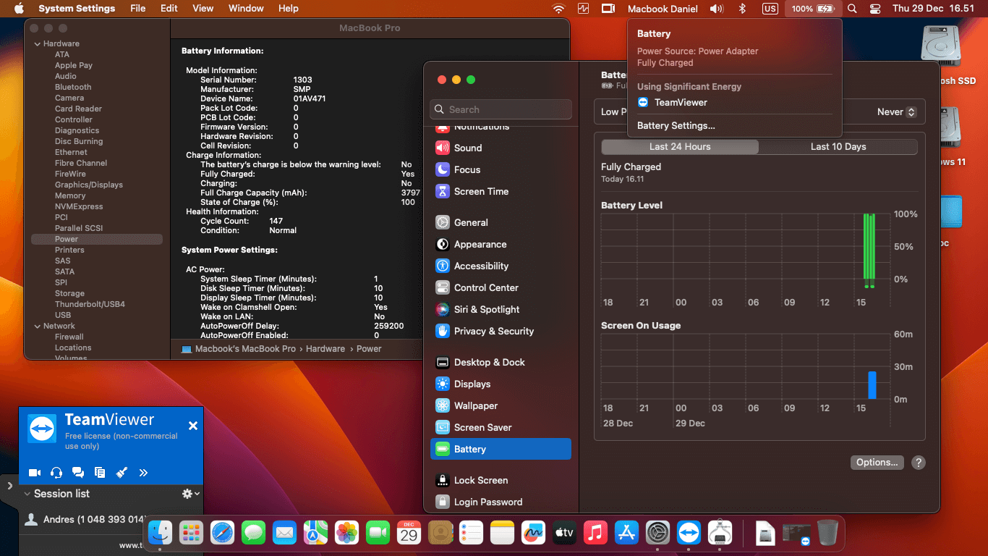Open Mail from the Dock
Image resolution: width=988 pixels, height=556 pixels.
(x=284, y=534)
